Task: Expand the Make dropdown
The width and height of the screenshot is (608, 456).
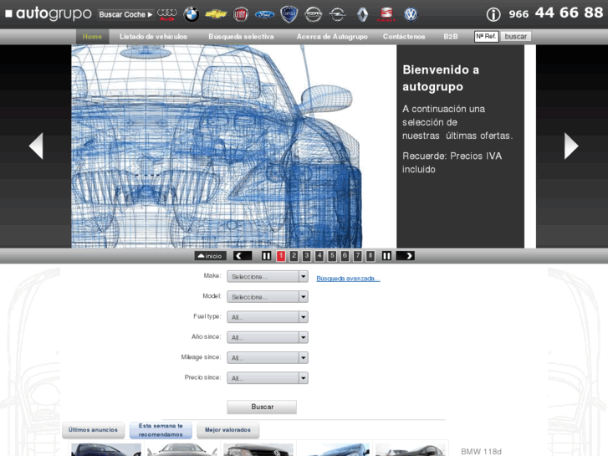Action: [x=267, y=277]
